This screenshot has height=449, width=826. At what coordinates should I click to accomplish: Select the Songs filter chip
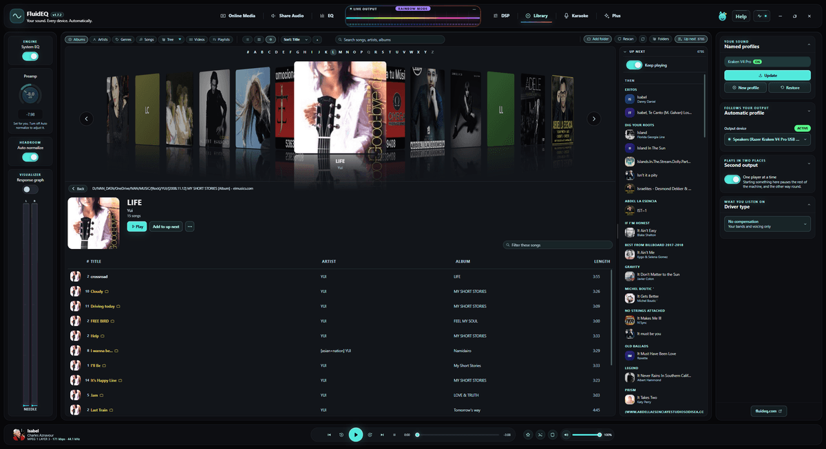coord(146,39)
